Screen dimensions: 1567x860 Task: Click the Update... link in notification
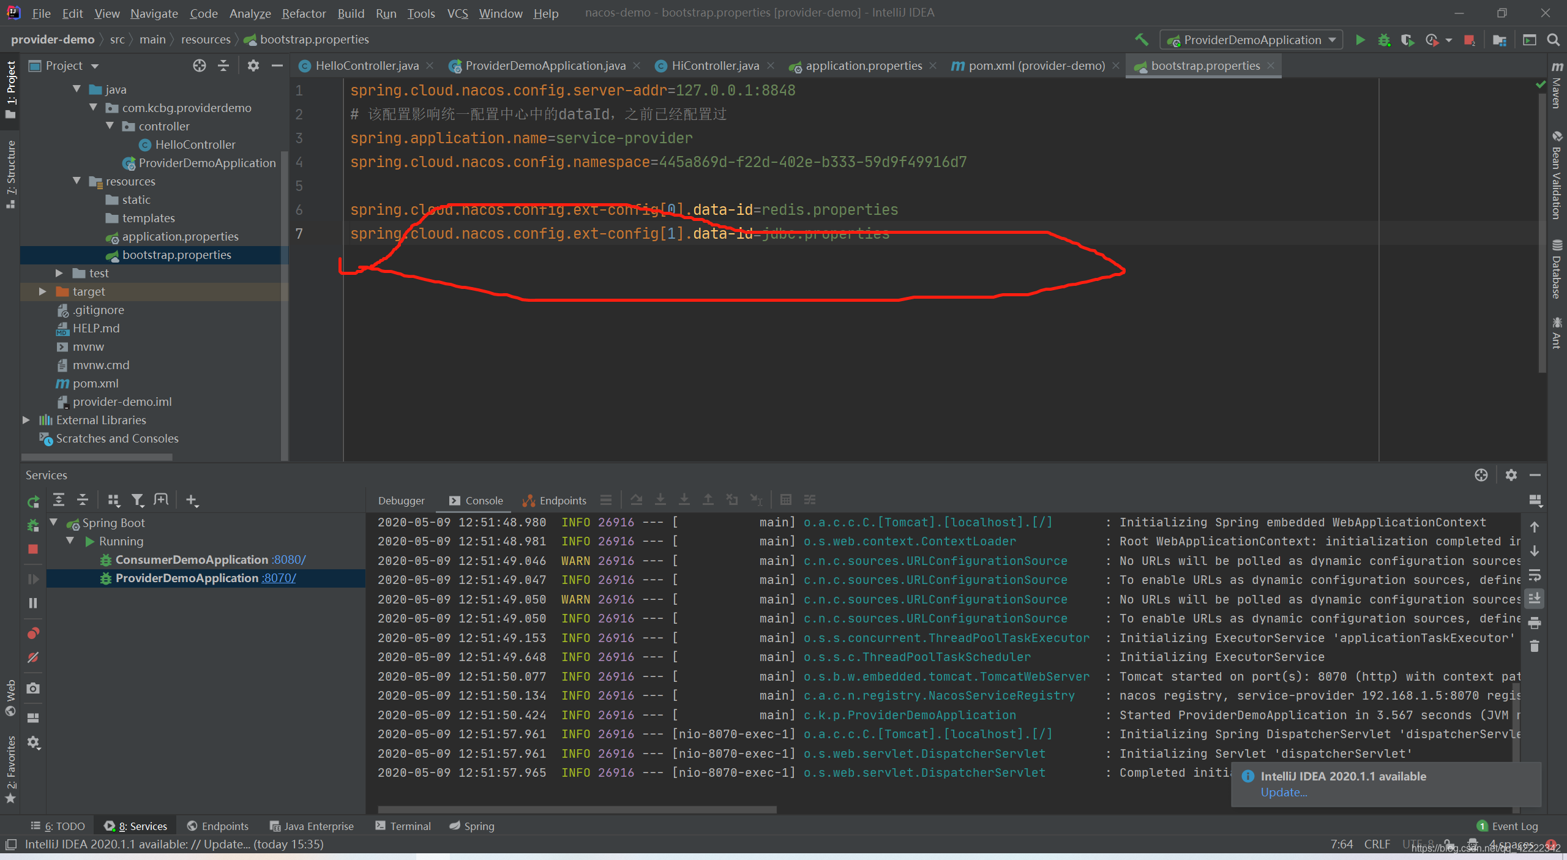click(x=1284, y=792)
